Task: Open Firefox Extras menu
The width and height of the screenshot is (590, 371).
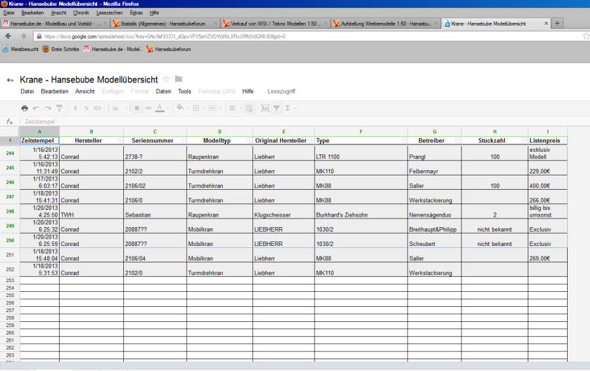Action: point(136,13)
